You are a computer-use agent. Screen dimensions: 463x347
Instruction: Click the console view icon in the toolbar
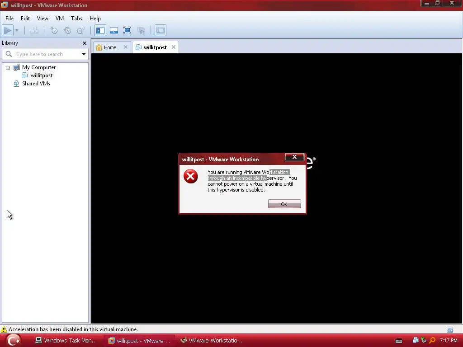click(161, 30)
